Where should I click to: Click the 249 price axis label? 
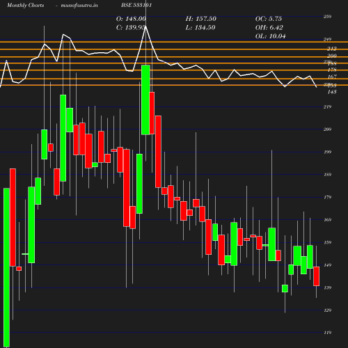pyautogui.click(x=327, y=40)
